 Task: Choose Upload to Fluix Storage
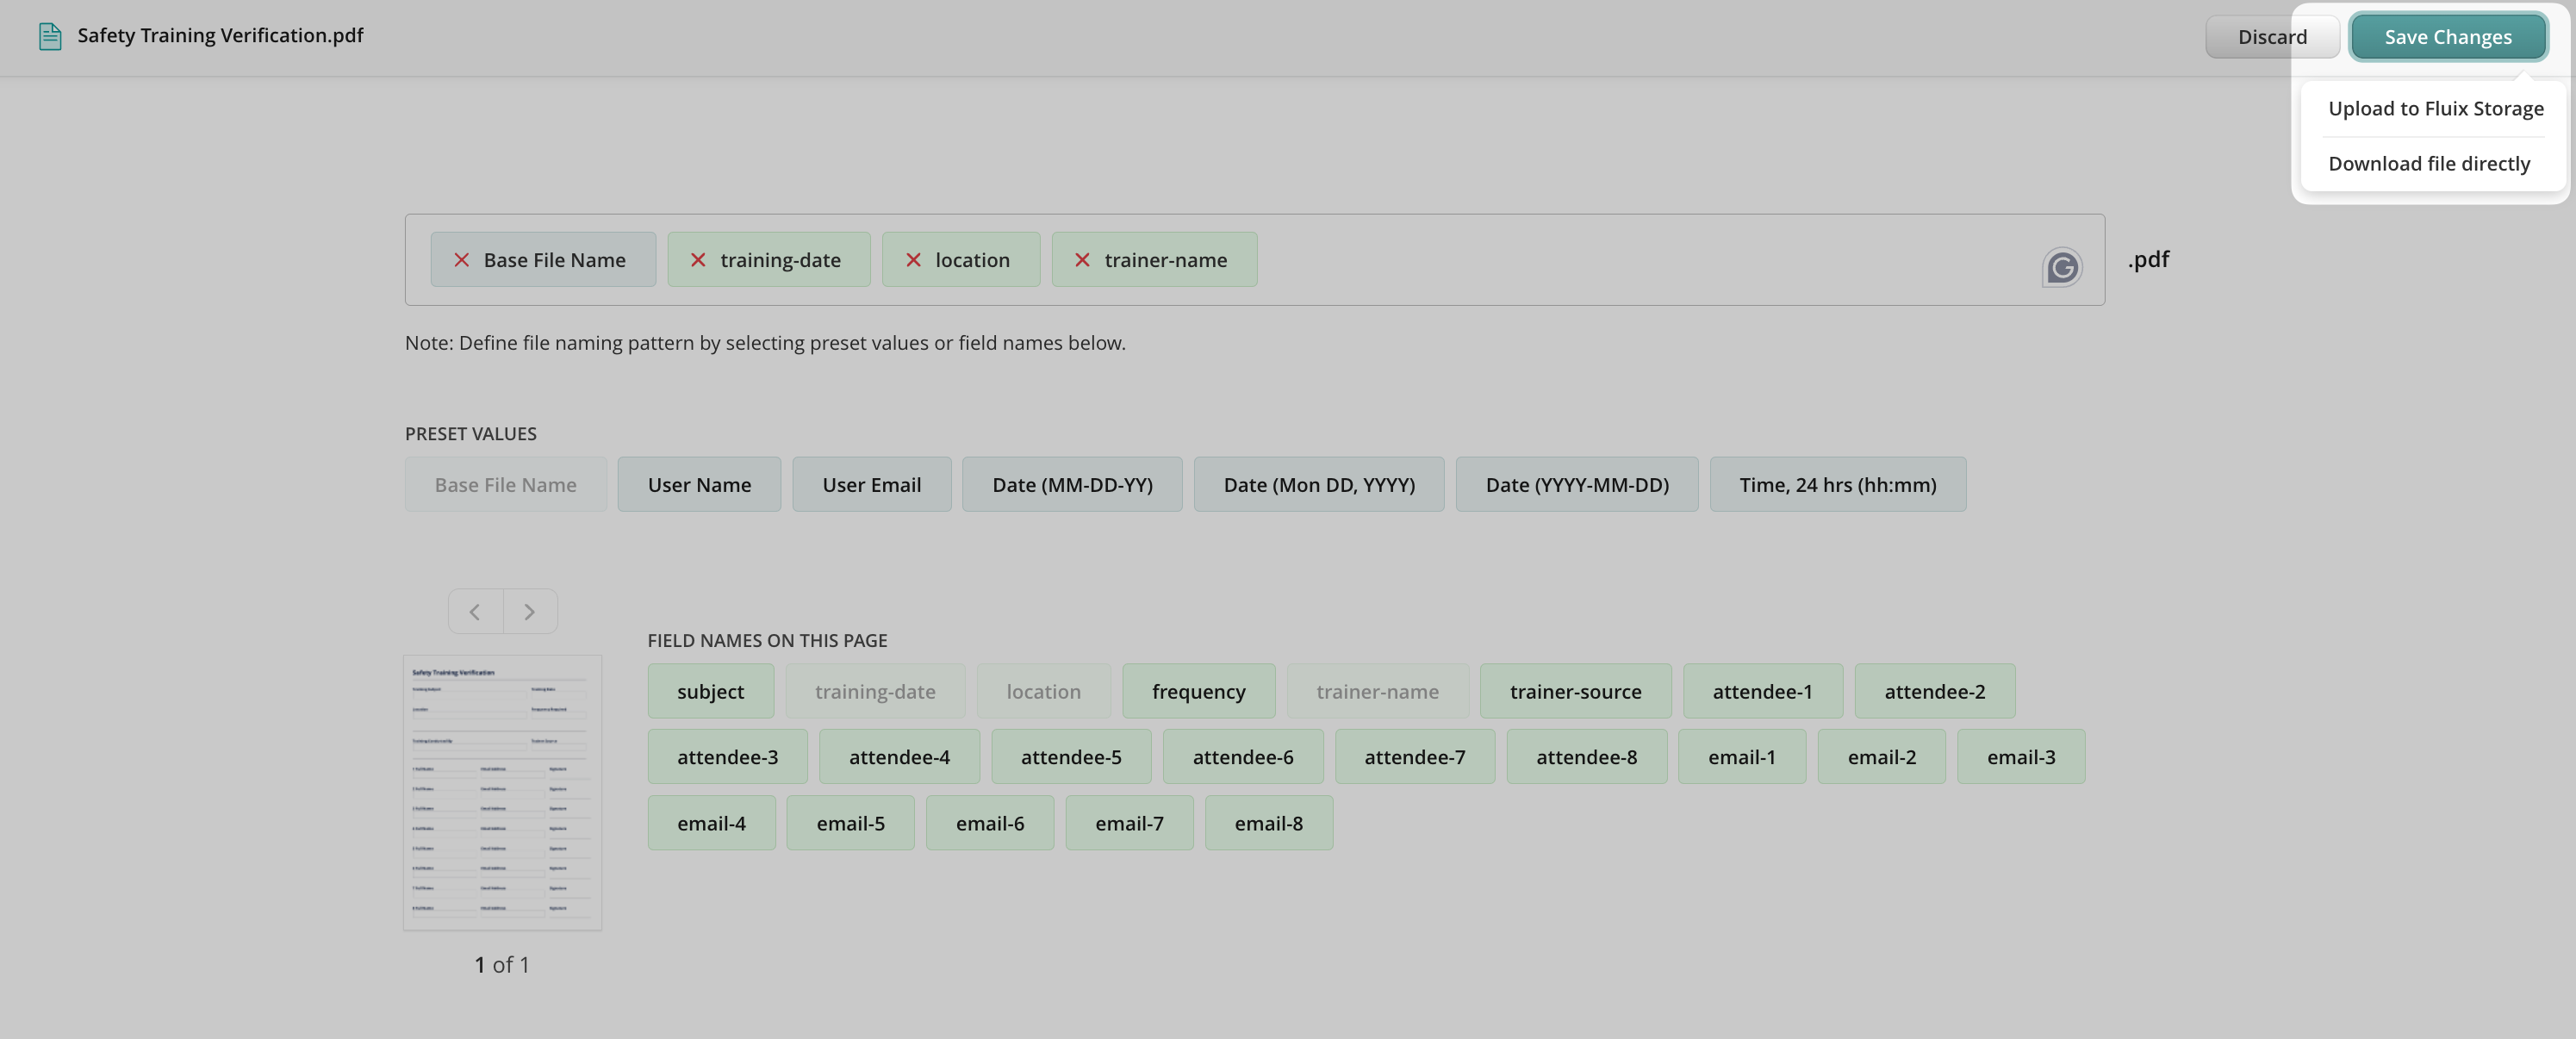coord(2435,108)
